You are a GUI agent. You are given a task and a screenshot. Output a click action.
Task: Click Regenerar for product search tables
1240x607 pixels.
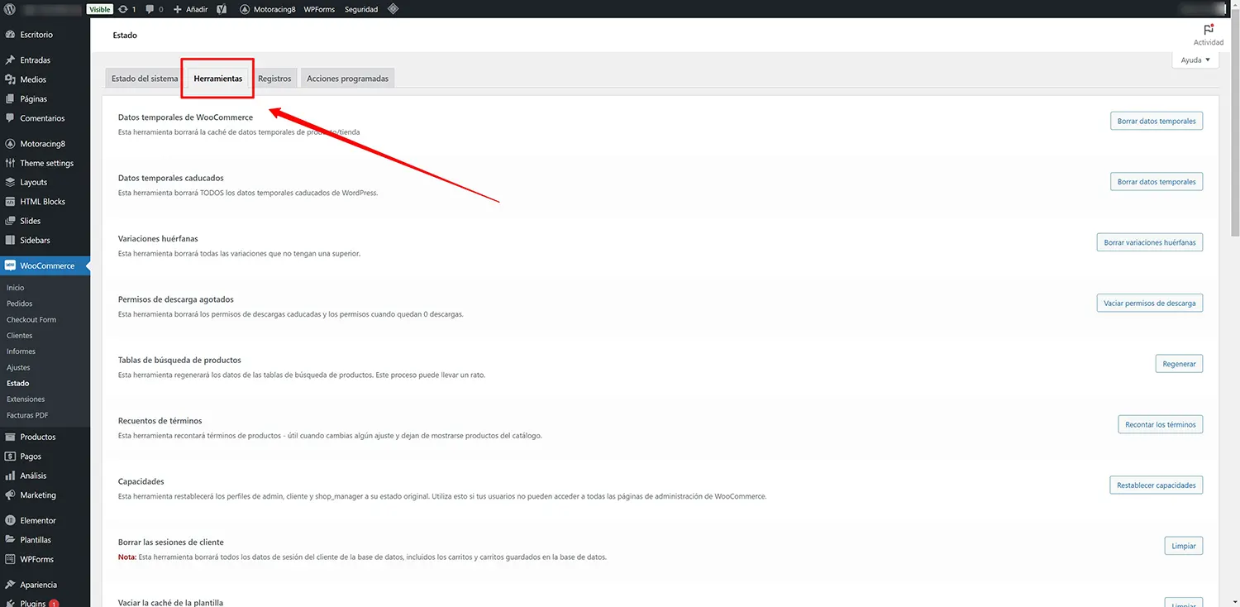1179,363
